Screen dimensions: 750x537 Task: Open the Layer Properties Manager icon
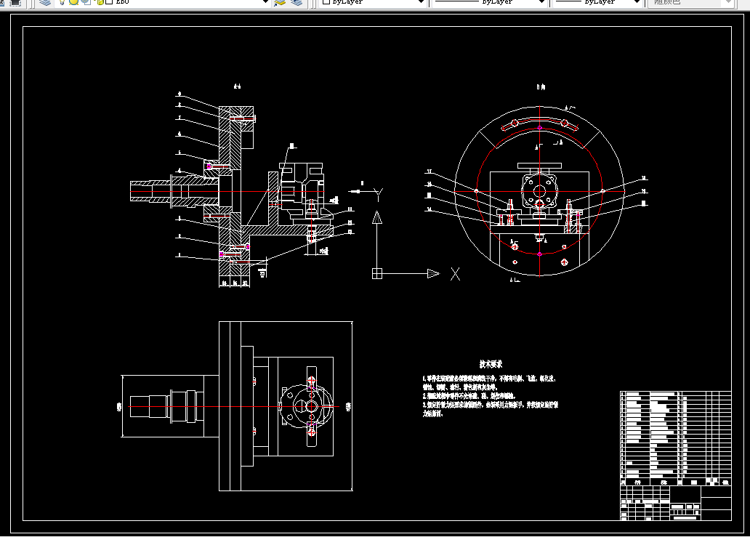tap(45, 2)
